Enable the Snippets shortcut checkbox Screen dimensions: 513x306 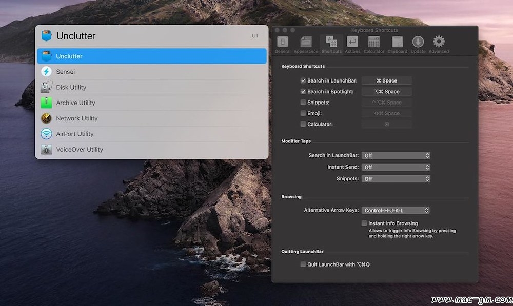(x=303, y=103)
